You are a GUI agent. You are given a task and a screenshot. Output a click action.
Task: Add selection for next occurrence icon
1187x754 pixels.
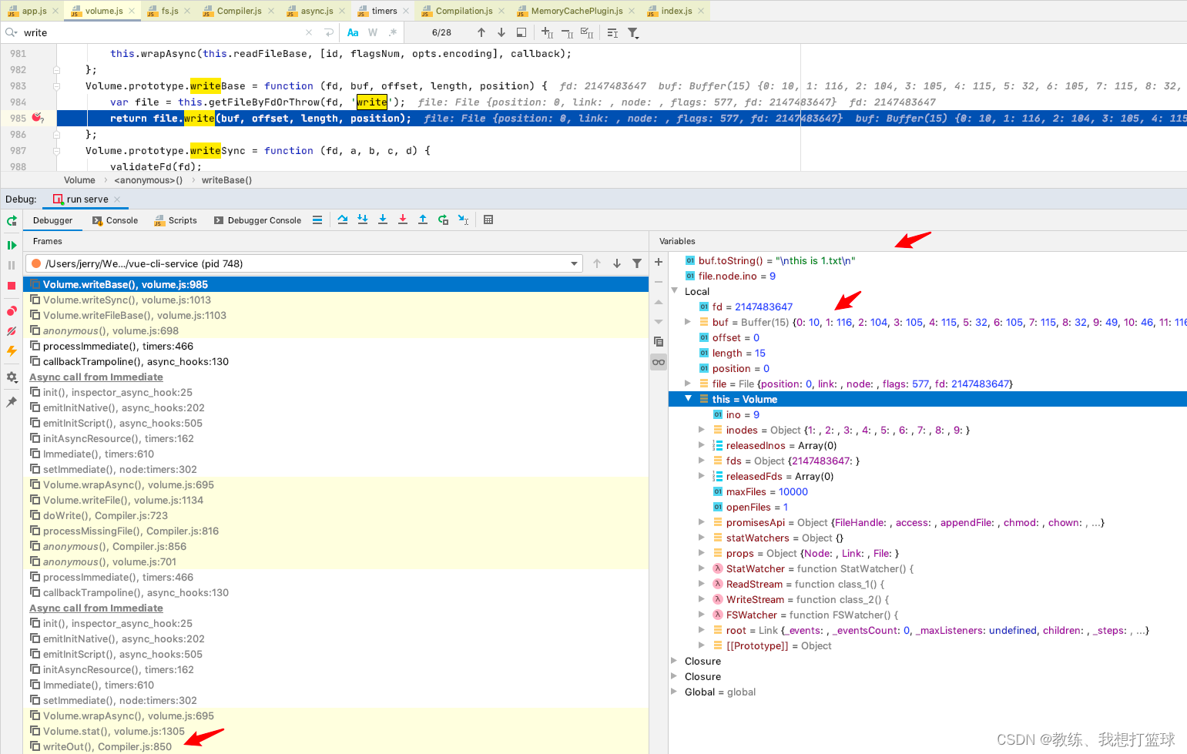point(547,32)
